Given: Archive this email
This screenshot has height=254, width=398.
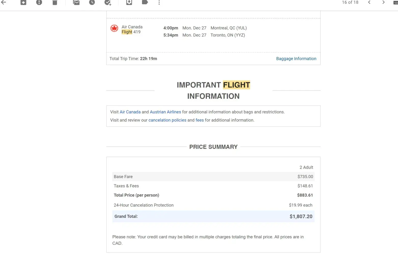Looking at the screenshot, I should (23, 2).
